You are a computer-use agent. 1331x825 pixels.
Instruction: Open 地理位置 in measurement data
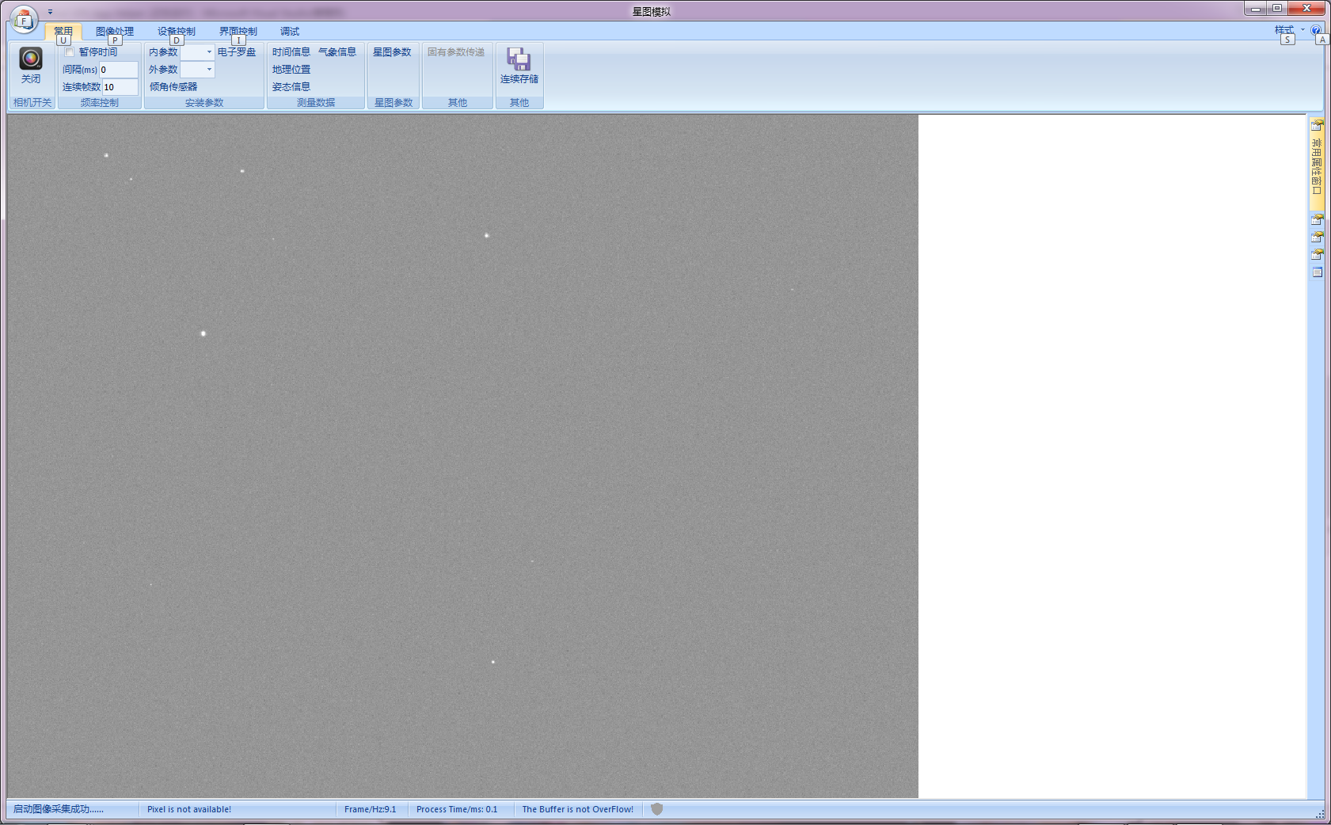[291, 70]
